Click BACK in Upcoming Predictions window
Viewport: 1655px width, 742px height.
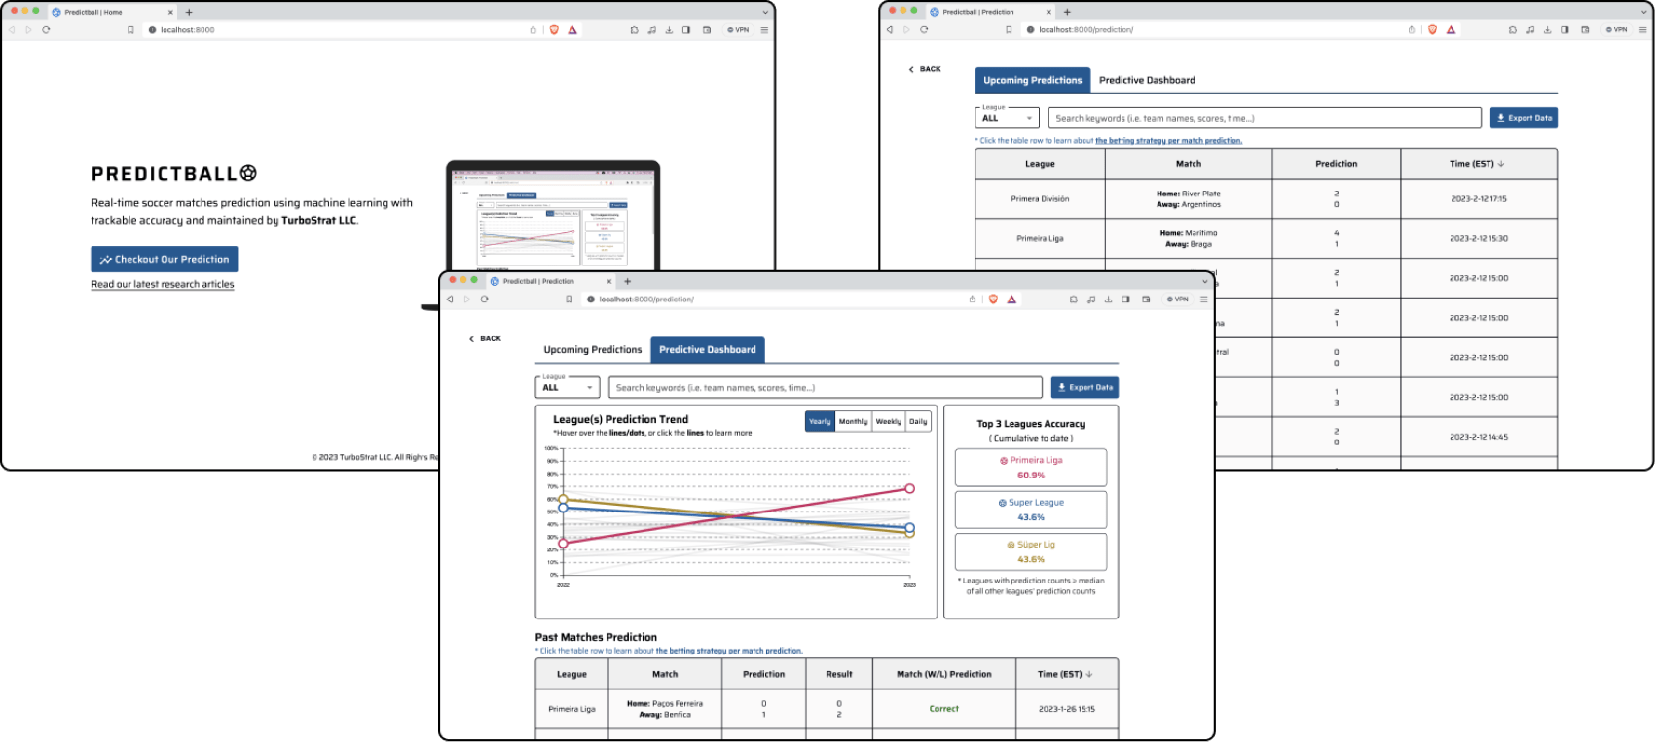coord(925,69)
